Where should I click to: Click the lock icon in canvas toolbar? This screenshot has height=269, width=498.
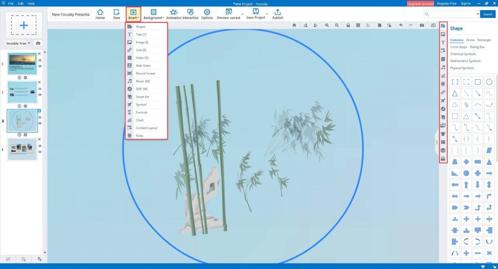[x=348, y=25]
